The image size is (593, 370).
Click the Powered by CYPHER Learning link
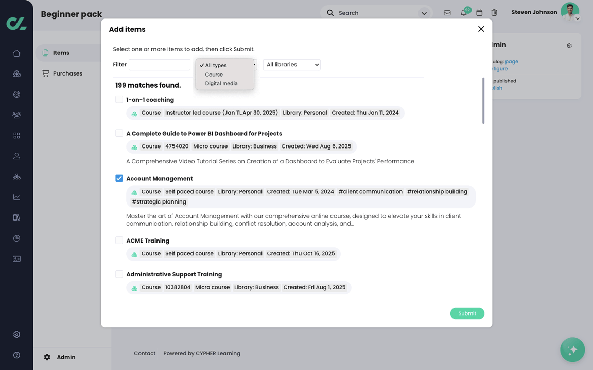click(x=202, y=354)
